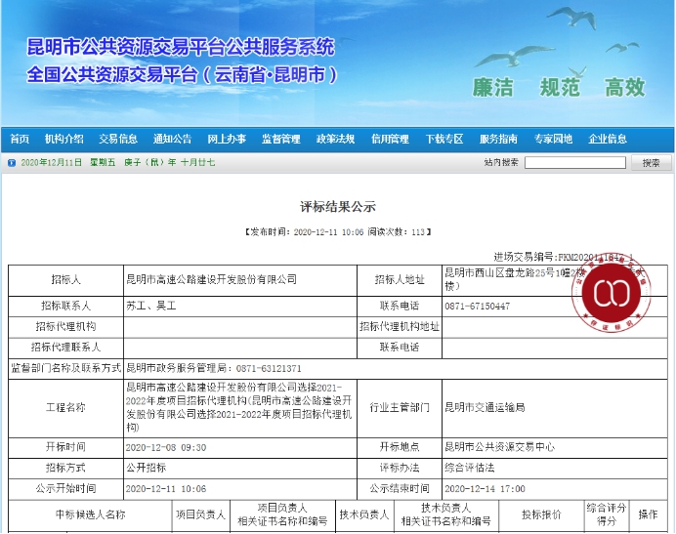Screen dimensions: 676x534
Task: Open the 专家园地 menu item
Action: coord(553,139)
